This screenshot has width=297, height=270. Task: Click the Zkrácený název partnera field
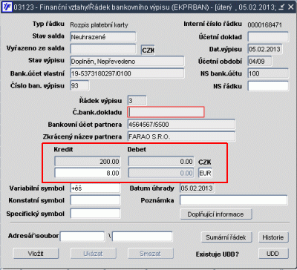click(x=181, y=136)
